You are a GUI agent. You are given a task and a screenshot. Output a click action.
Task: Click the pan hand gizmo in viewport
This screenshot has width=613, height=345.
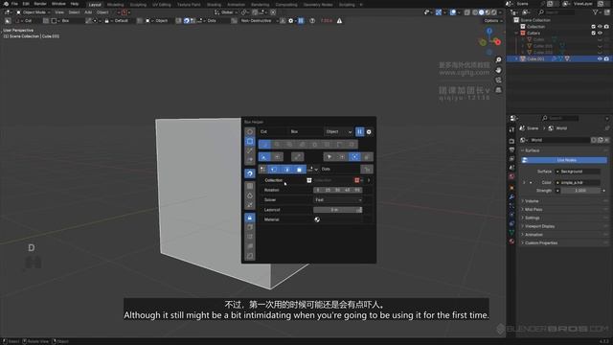click(498, 70)
